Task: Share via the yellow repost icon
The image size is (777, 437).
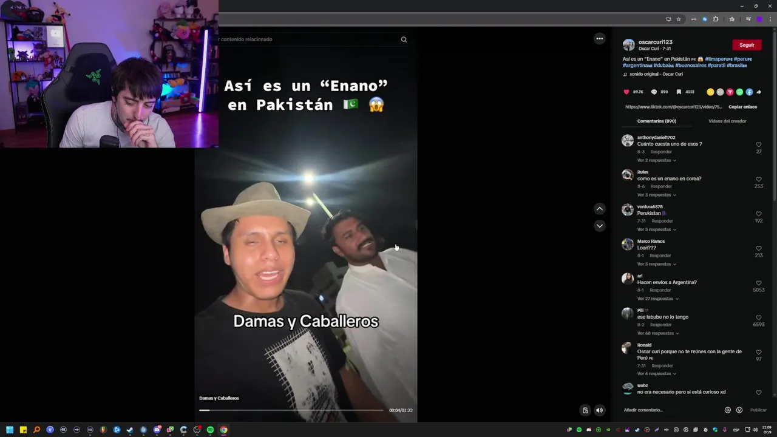Action: pyautogui.click(x=710, y=92)
